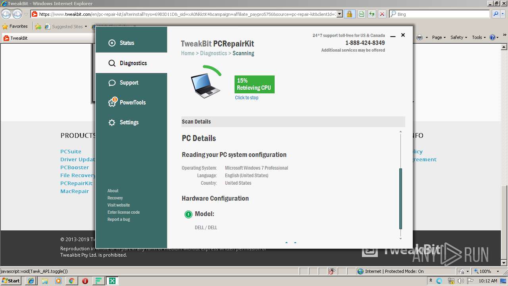The width and height of the screenshot is (508, 286).
Task: Click the search magnifier button
Action: 496,14
